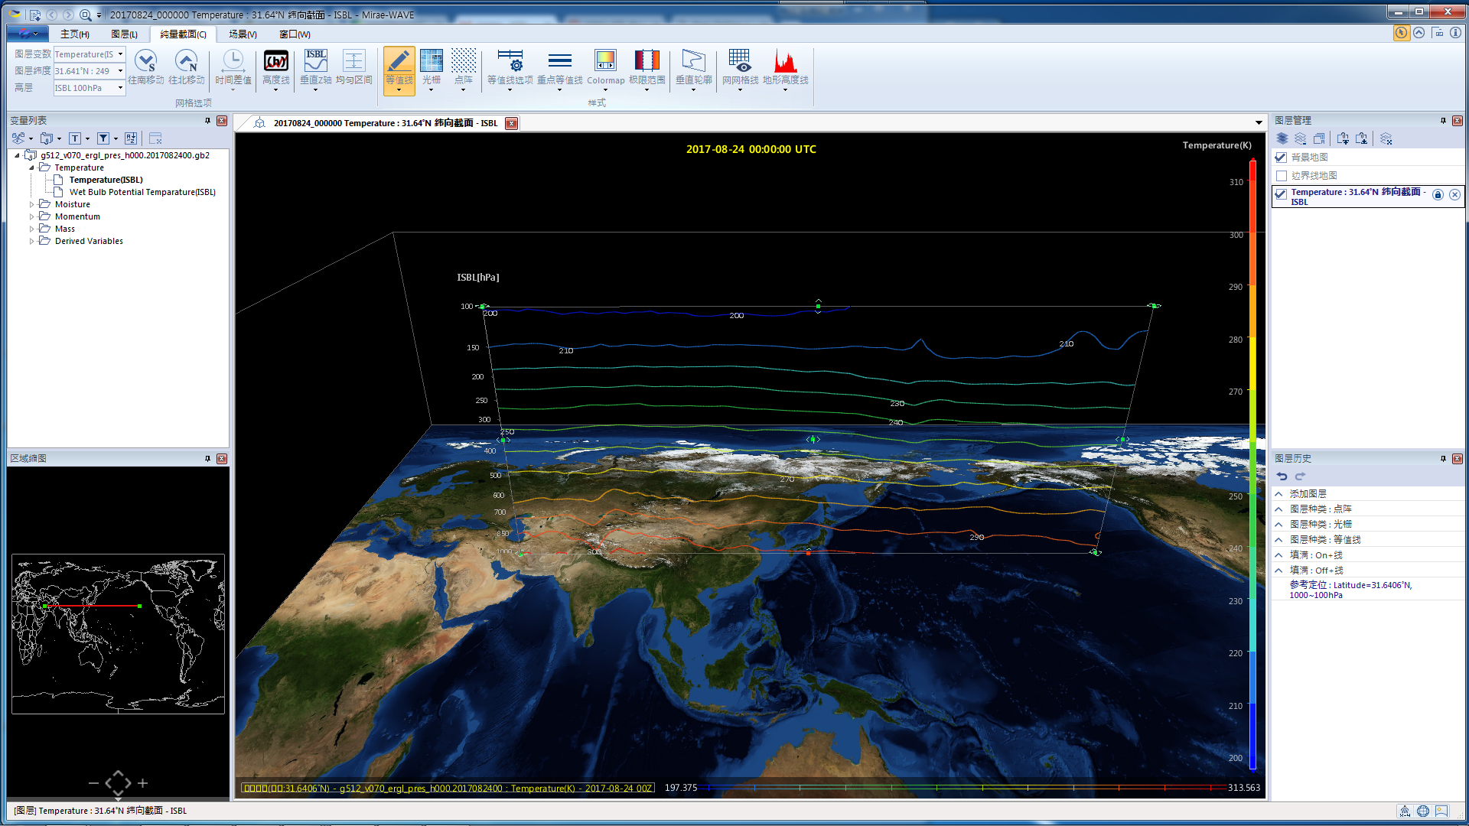This screenshot has width=1469, height=826.
Task: Open the 主页(H) ribbon tab
Action: coord(74,34)
